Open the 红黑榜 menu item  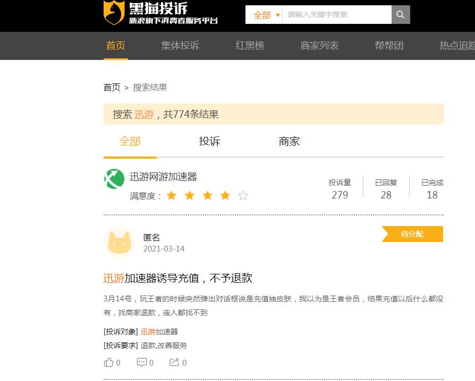point(250,46)
